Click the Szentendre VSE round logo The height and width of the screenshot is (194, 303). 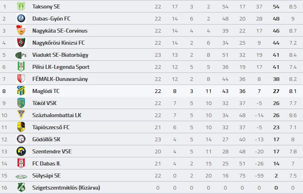click(x=21, y=151)
